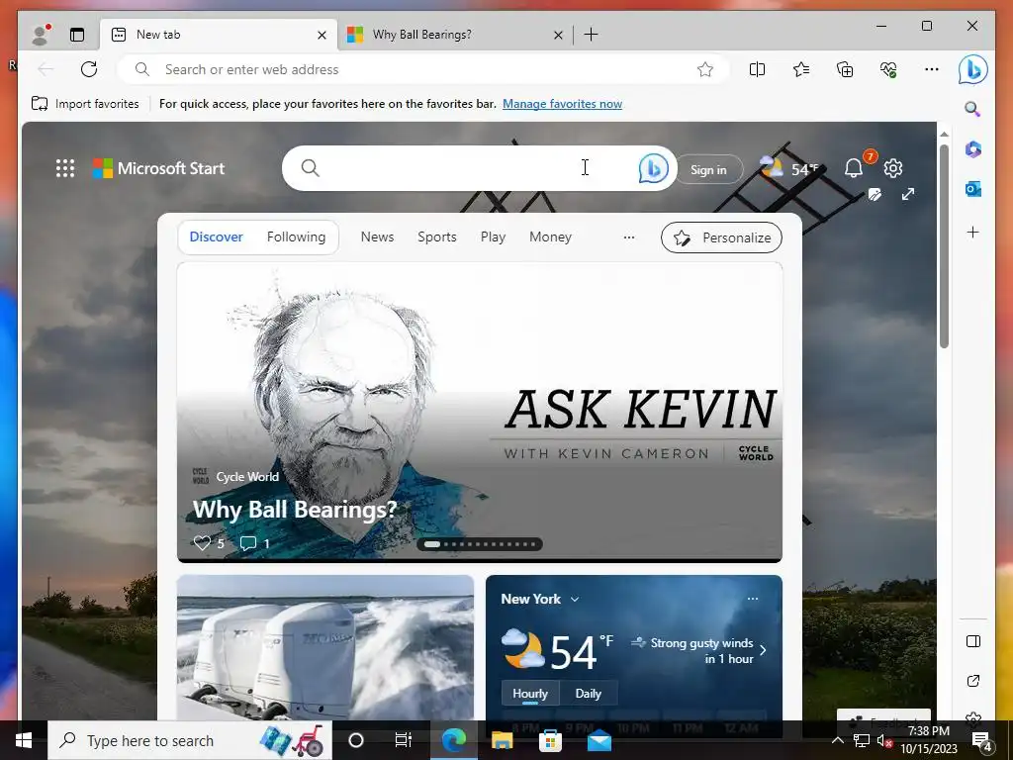Viewport: 1013px width, 760px height.
Task: Add page to favorites star icon
Action: click(704, 69)
